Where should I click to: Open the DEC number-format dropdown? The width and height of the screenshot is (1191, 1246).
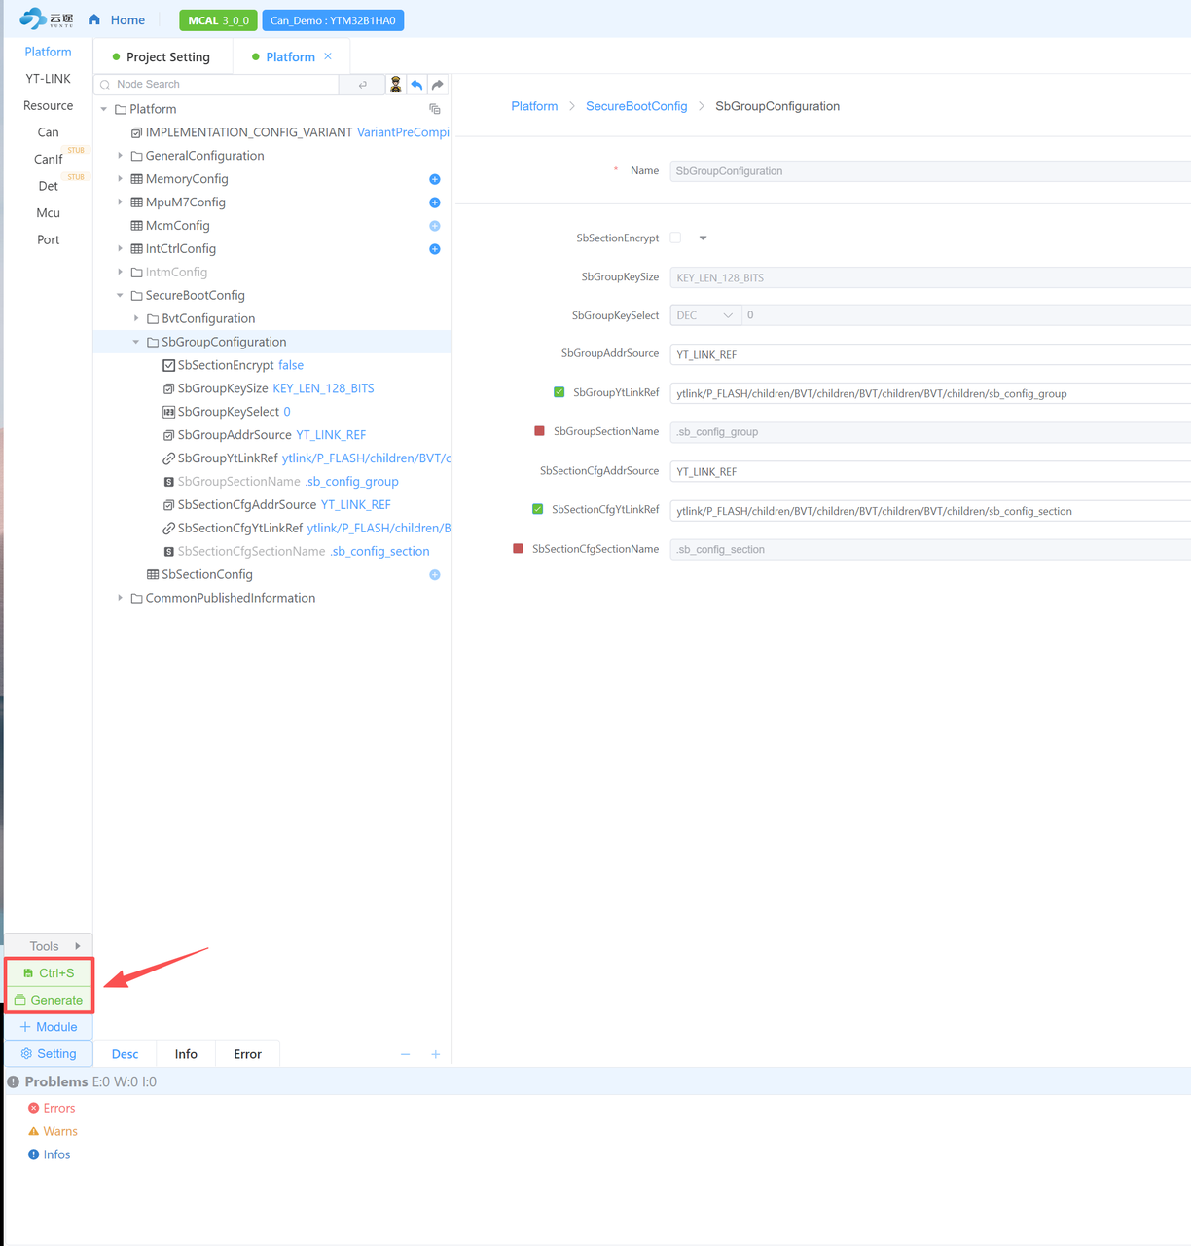705,315
